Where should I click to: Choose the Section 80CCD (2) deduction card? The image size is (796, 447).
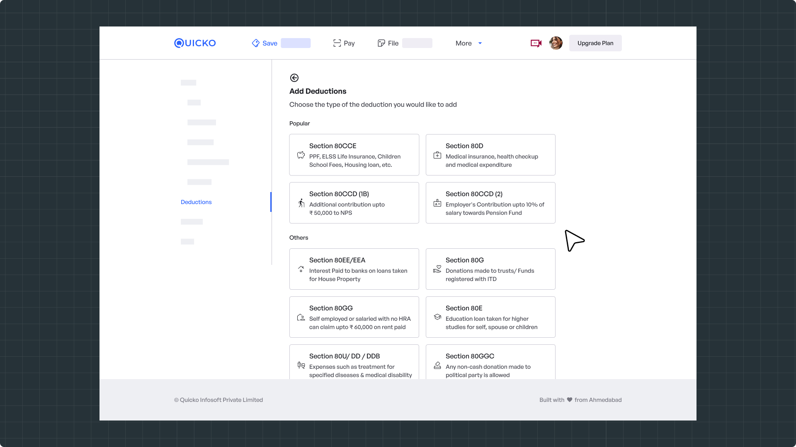point(490,203)
